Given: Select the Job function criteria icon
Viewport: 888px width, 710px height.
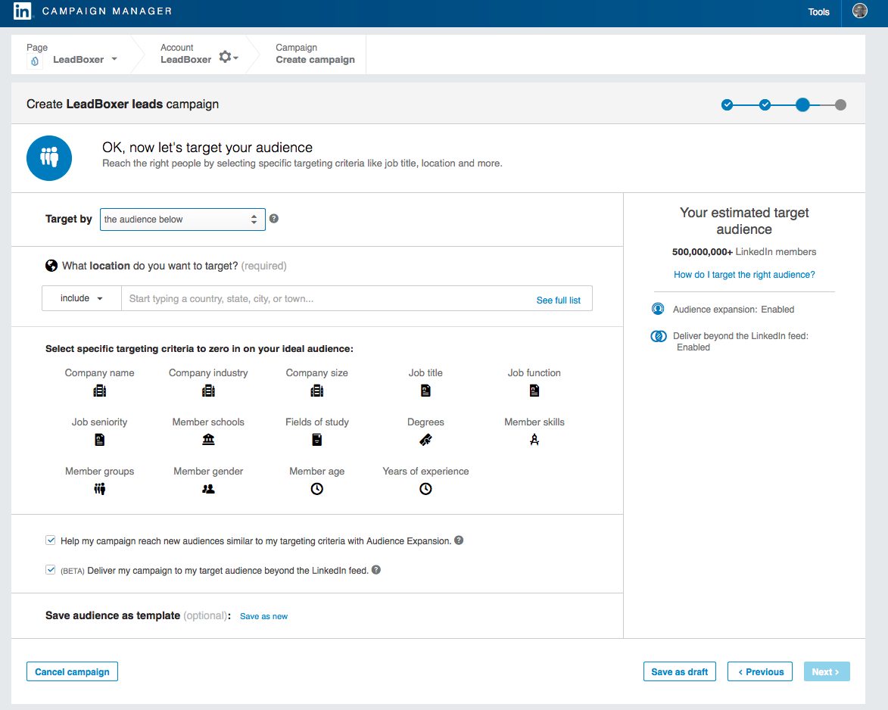Looking at the screenshot, I should (534, 391).
